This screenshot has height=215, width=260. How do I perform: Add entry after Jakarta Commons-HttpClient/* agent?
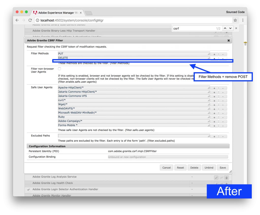[214, 92]
